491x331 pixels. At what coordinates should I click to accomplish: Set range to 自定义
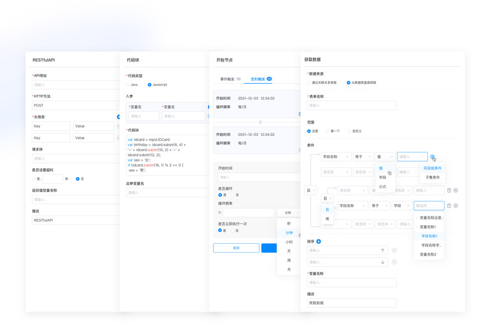point(349,131)
